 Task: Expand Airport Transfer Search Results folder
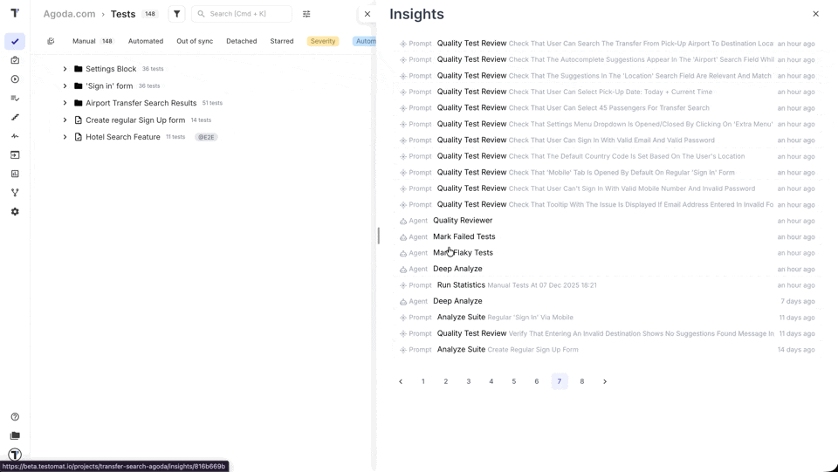pyautogui.click(x=65, y=103)
